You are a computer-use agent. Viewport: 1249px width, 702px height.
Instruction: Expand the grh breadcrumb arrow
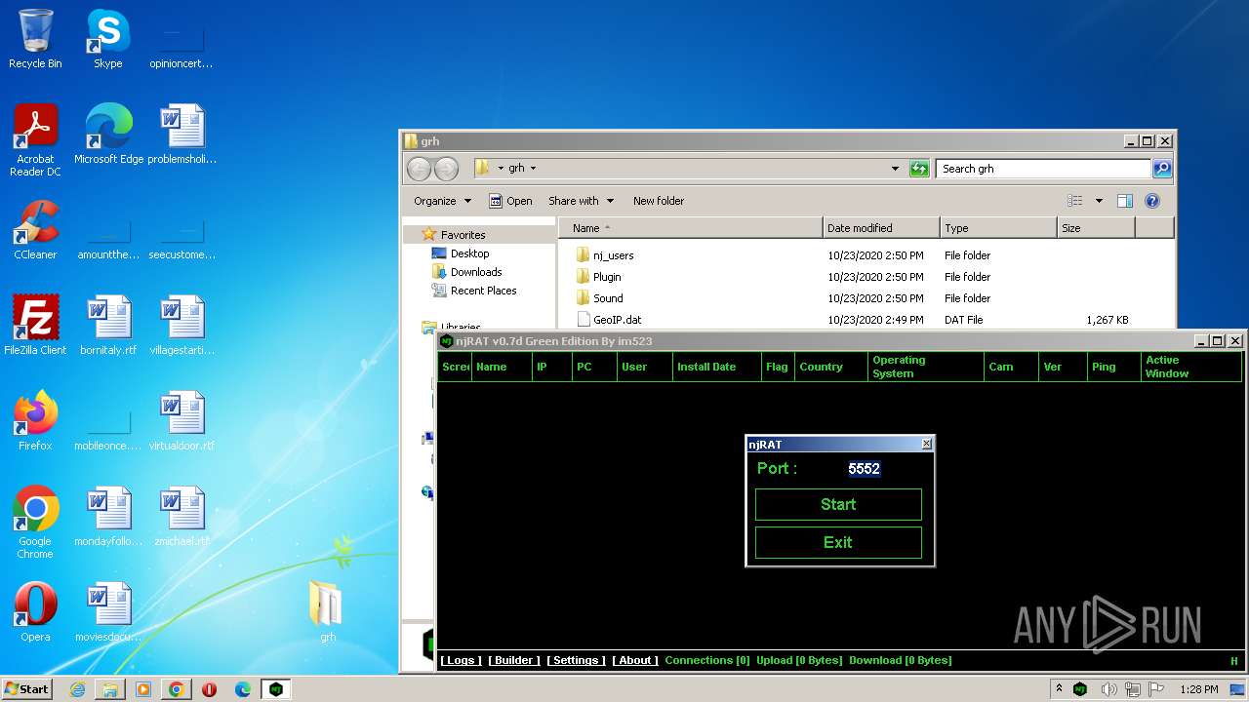pyautogui.click(x=533, y=169)
